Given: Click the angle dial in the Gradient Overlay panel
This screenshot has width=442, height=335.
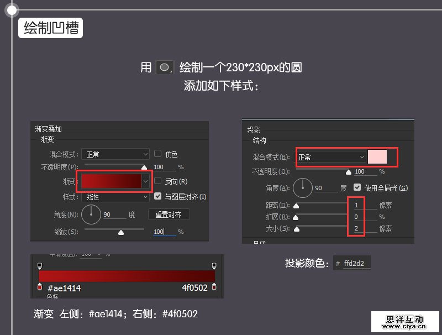Looking at the screenshot, I should pyautogui.click(x=91, y=213).
